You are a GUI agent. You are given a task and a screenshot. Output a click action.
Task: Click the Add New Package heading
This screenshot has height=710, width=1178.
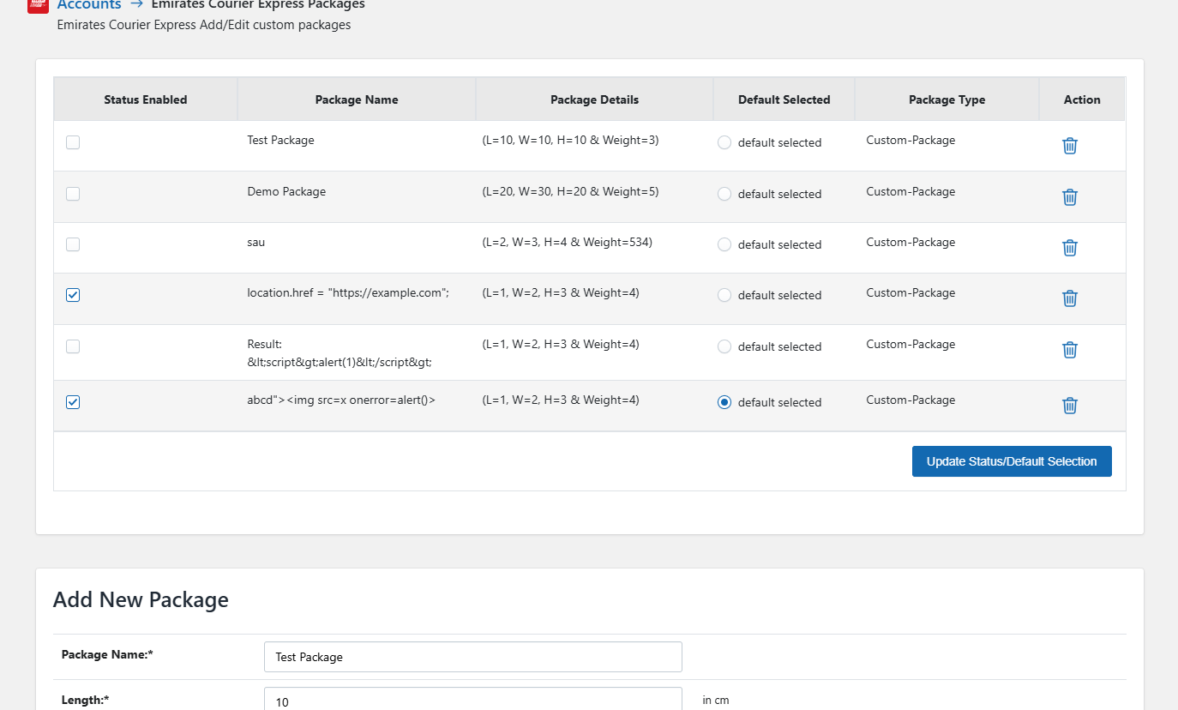[x=141, y=599]
